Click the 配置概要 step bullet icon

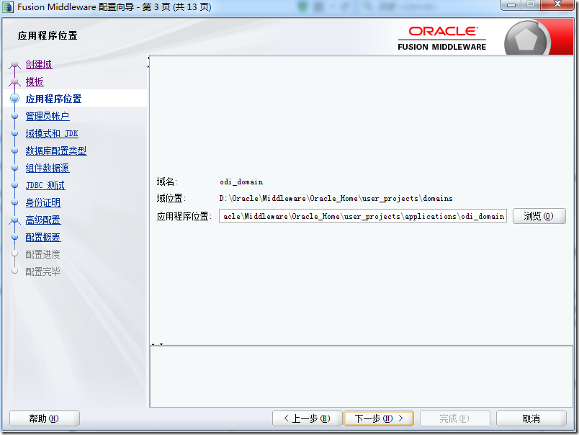tap(15, 237)
